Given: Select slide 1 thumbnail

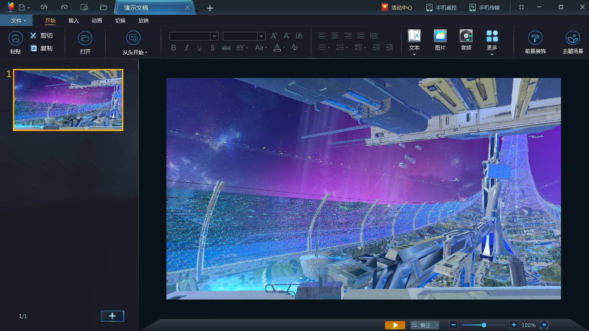Looking at the screenshot, I should tap(68, 100).
